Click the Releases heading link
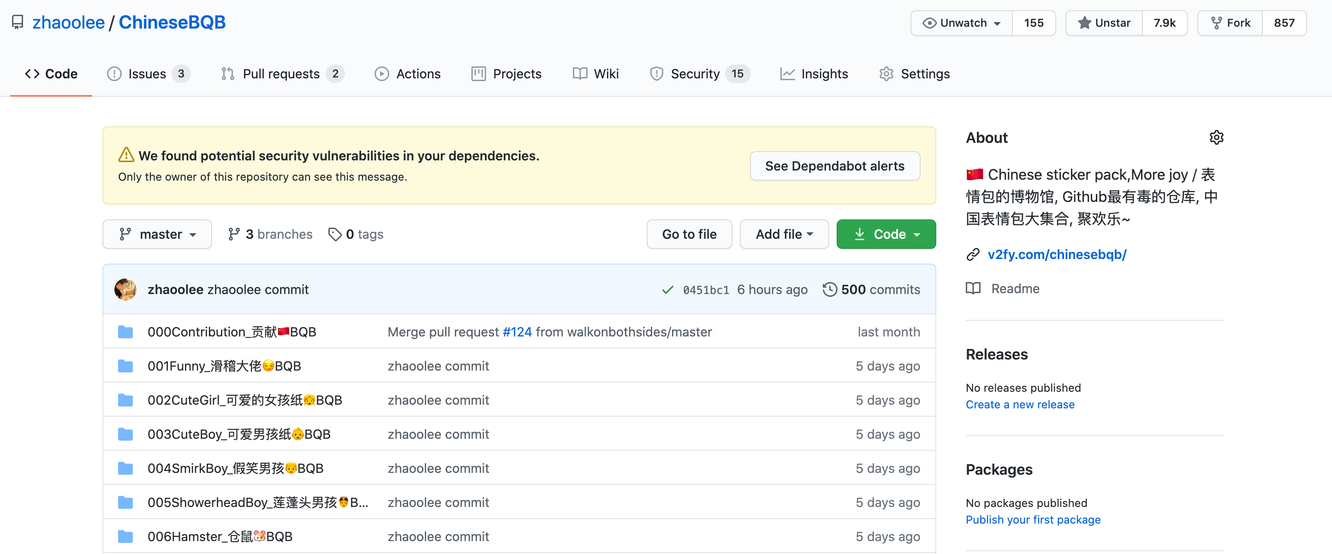Screen dimensions: 1332x554 point(996,354)
